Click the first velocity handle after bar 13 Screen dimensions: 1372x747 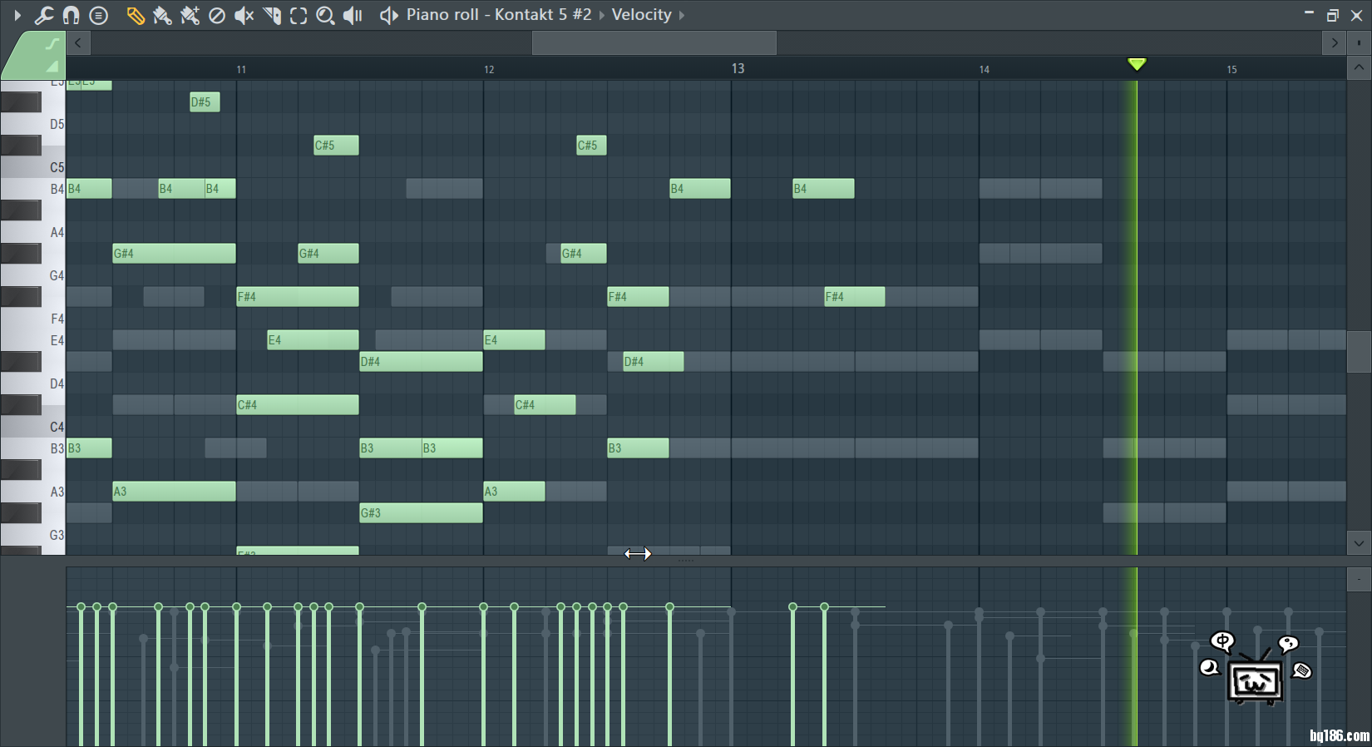tap(792, 607)
